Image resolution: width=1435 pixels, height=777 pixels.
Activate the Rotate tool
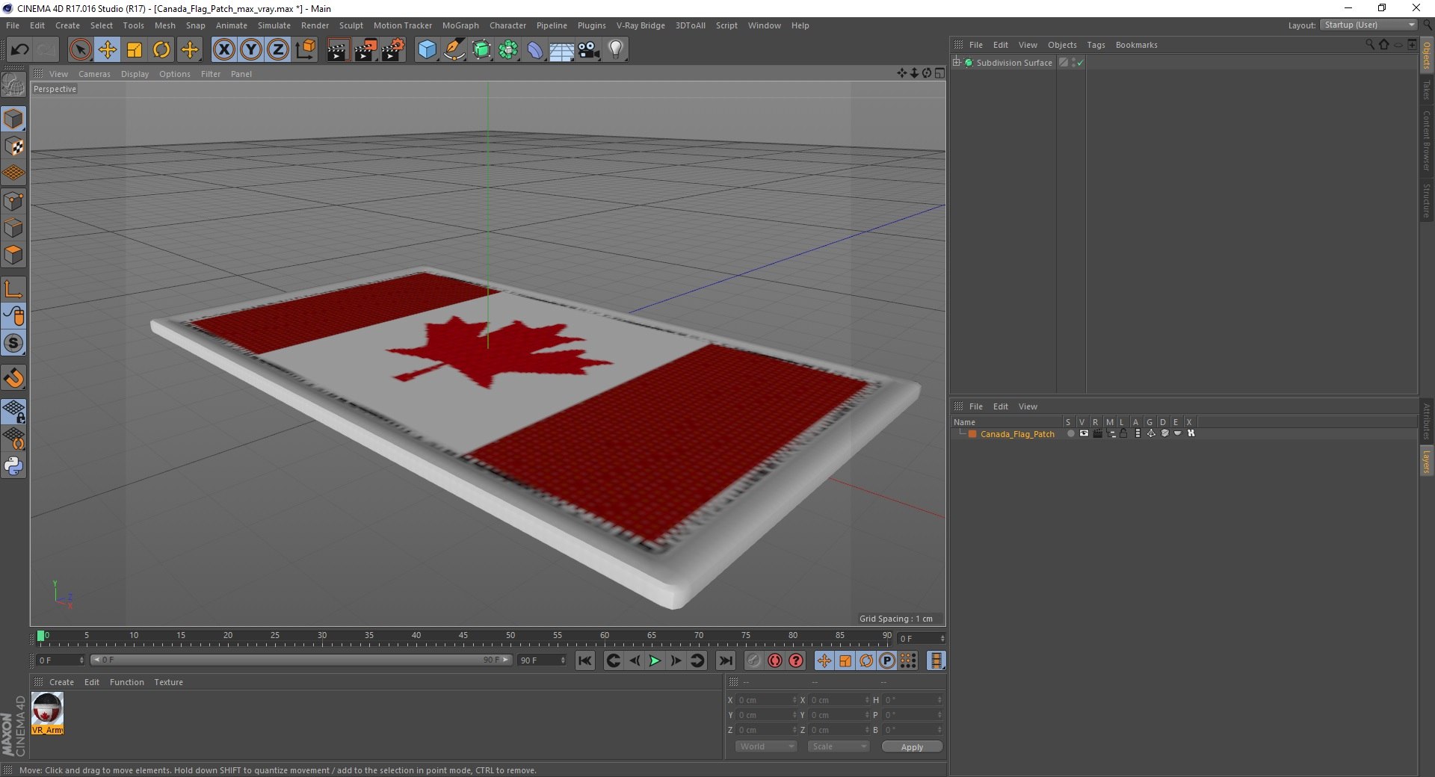click(x=161, y=50)
